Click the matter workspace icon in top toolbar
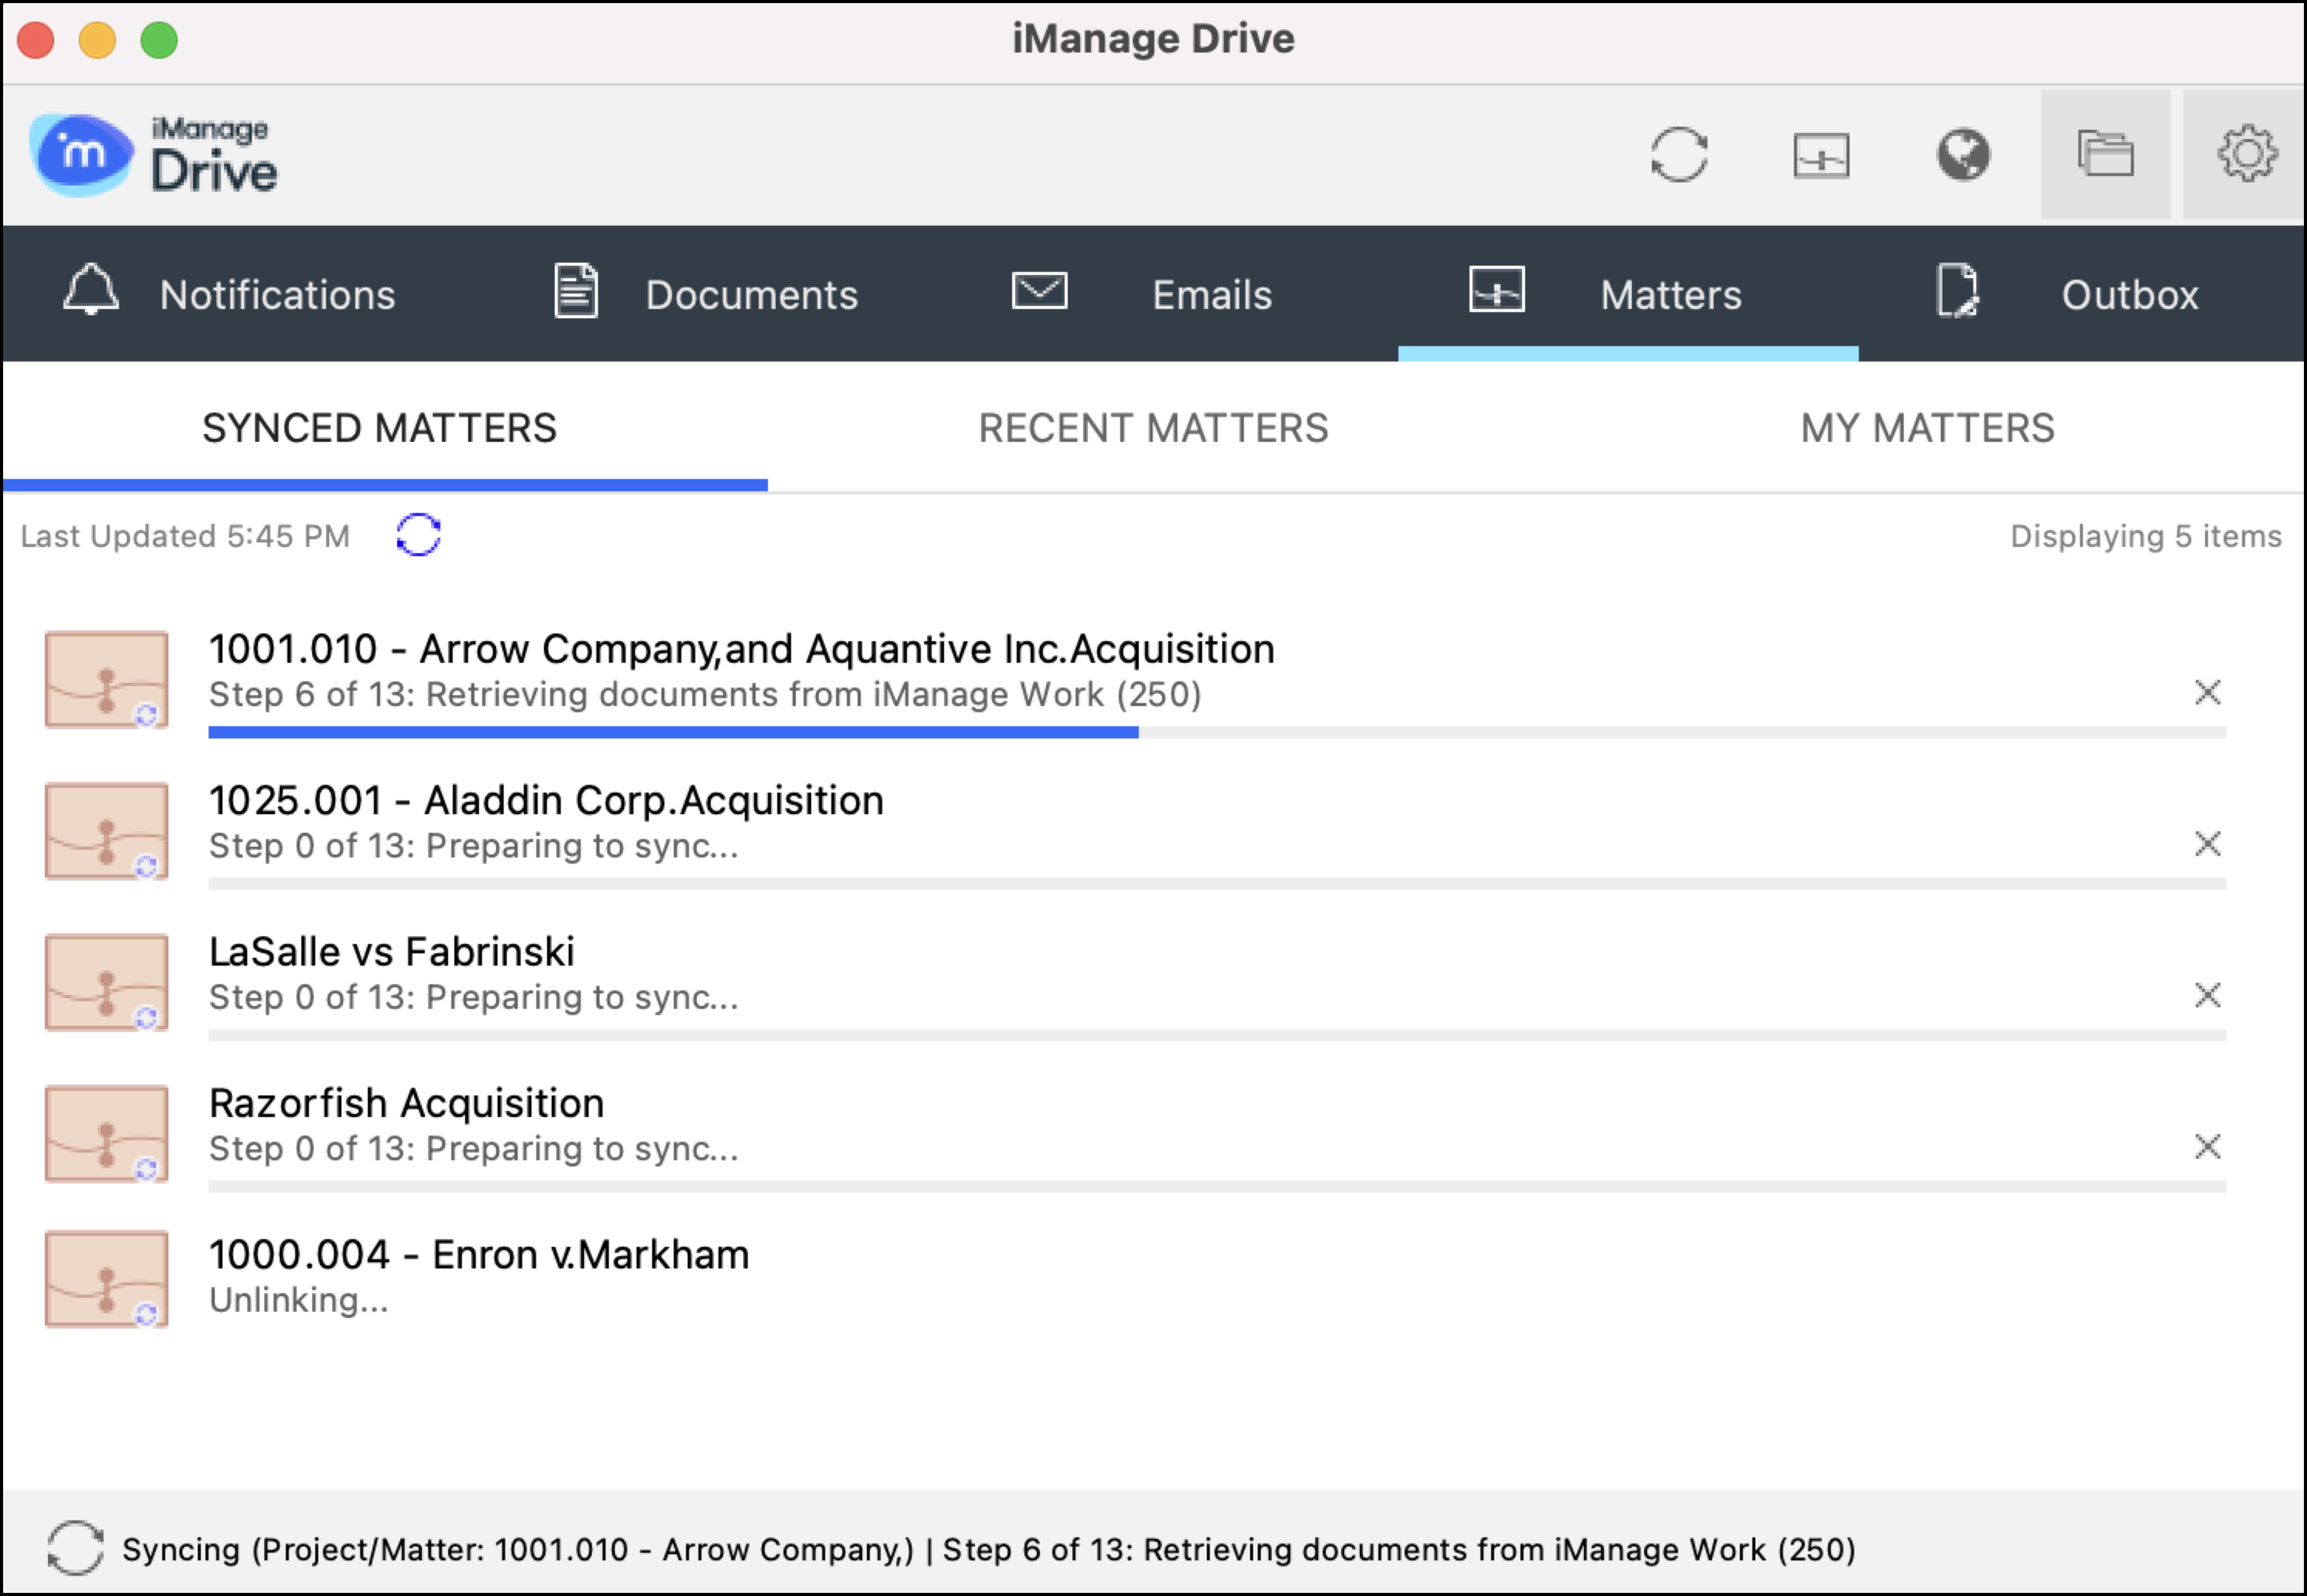 (1820, 155)
